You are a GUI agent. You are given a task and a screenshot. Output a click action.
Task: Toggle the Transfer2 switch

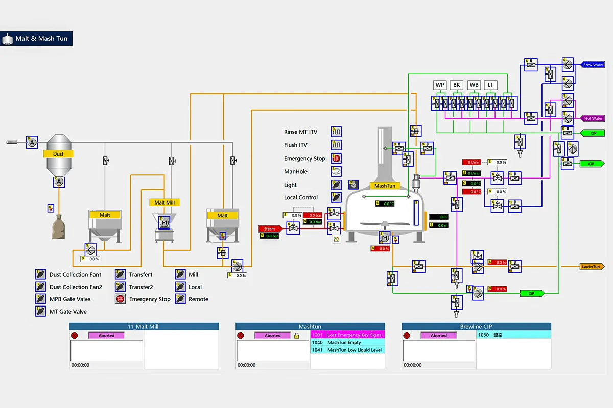tap(120, 287)
